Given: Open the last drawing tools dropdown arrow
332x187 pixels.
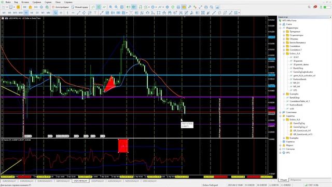Looking at the screenshot, I should tap(239, 13).
